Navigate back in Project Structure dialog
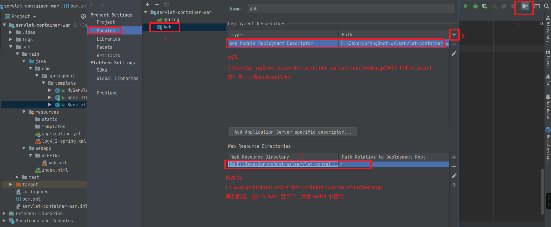551x227 pixels. [x=92, y=5]
